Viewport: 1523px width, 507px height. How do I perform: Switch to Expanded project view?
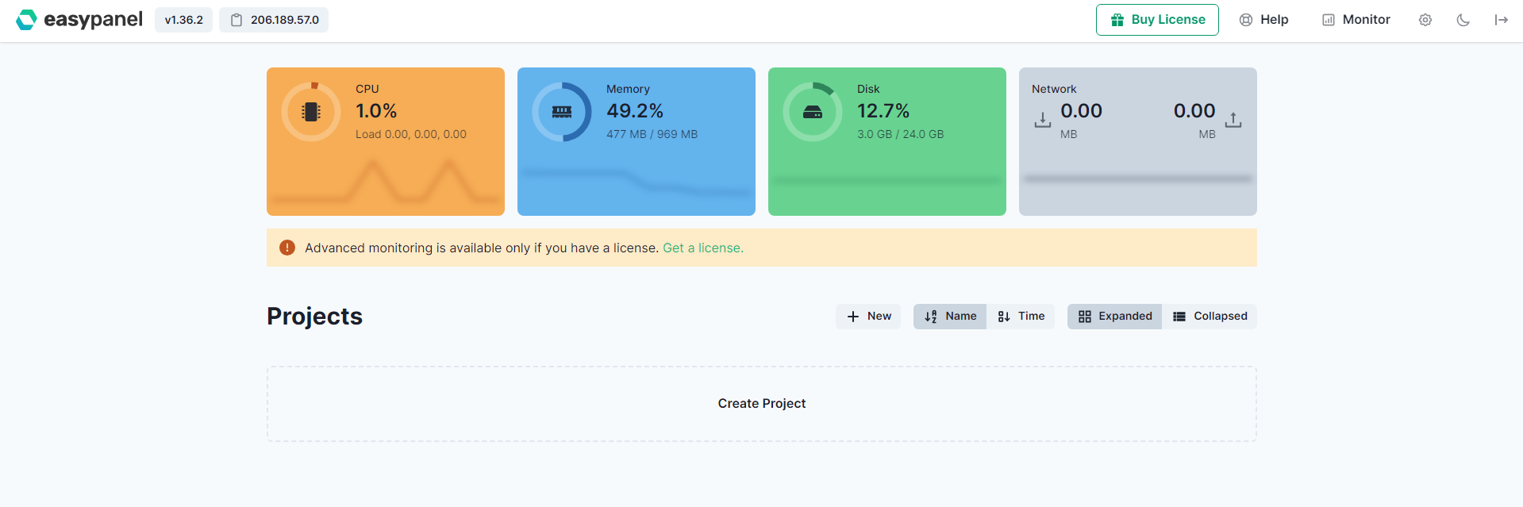(1114, 316)
